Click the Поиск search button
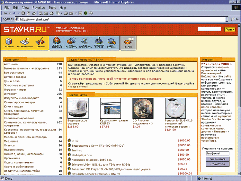241x181 pixels. pos(230,29)
